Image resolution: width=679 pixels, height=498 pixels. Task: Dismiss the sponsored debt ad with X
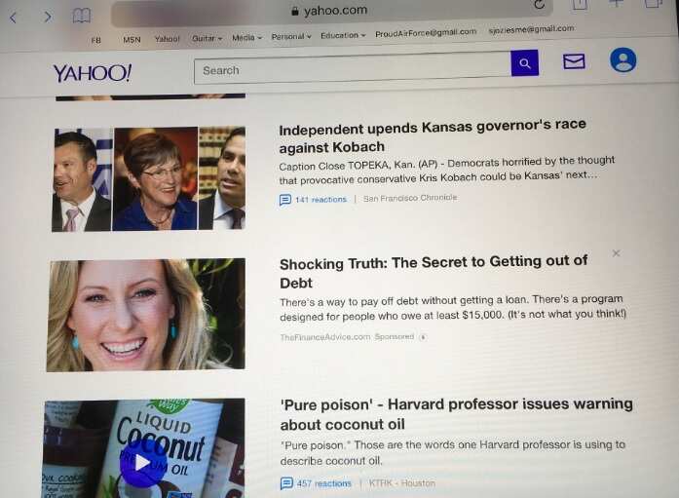tap(617, 253)
